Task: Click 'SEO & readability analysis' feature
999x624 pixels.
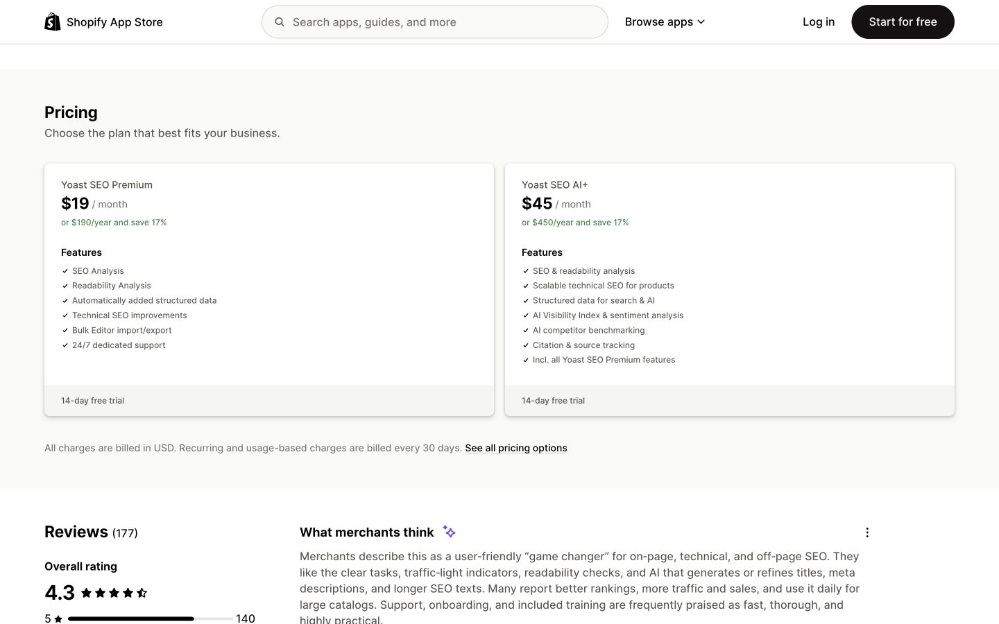Action: coord(584,271)
